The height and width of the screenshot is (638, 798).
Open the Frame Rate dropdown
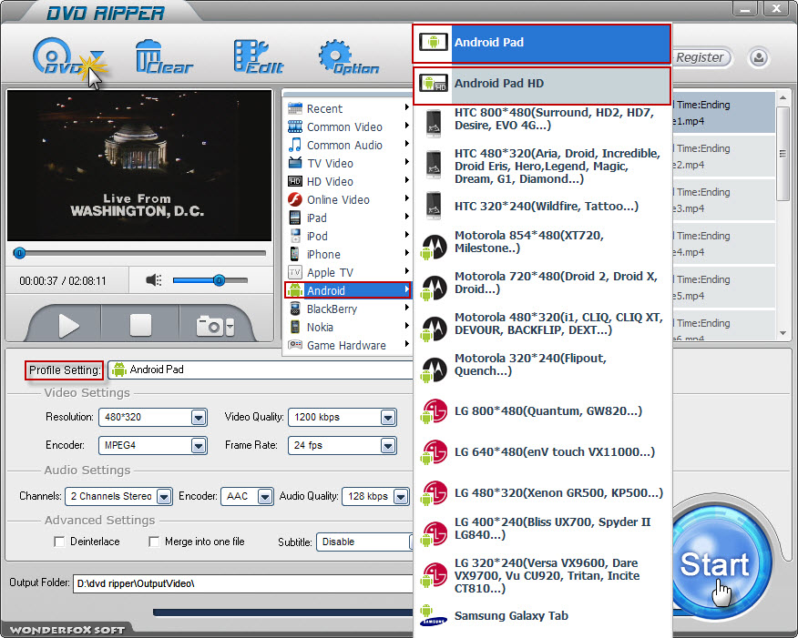coord(342,445)
